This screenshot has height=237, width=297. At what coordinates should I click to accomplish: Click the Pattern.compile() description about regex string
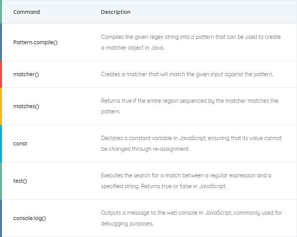[x=191, y=42]
